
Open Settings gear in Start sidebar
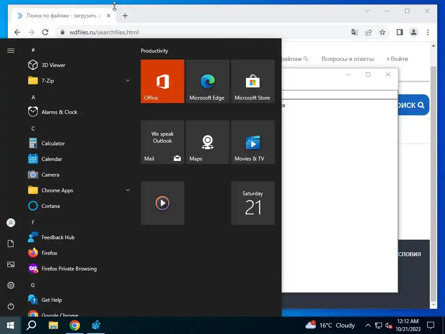(x=11, y=285)
